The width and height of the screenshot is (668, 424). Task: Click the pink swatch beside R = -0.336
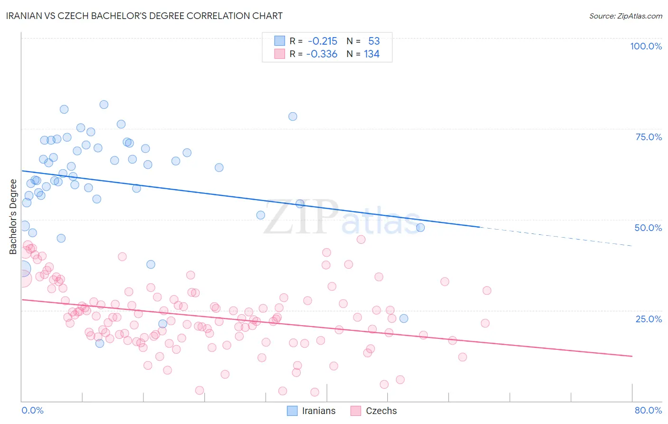click(279, 54)
